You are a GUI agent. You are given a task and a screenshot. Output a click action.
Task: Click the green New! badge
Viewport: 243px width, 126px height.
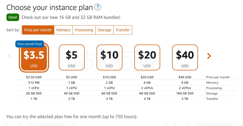[x=12, y=17]
